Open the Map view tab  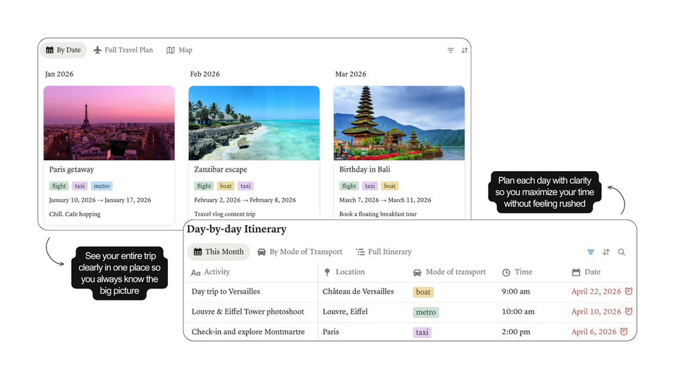[179, 50]
